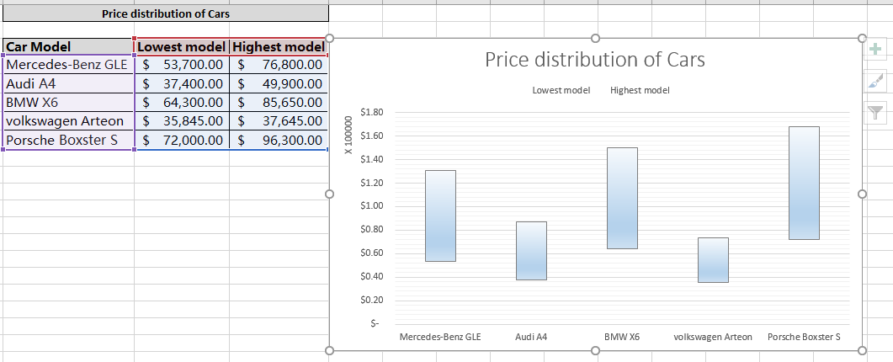Grab the chart's left-middle sizing handle

(x=329, y=194)
